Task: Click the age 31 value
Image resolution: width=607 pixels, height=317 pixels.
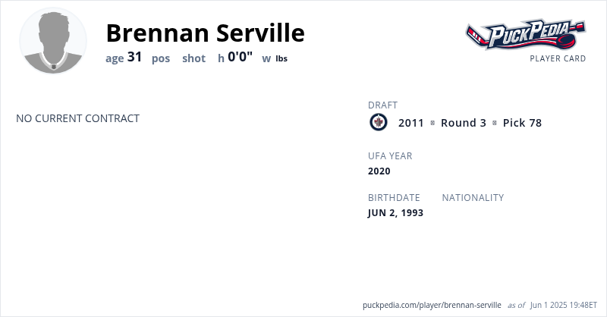Action: [134, 57]
